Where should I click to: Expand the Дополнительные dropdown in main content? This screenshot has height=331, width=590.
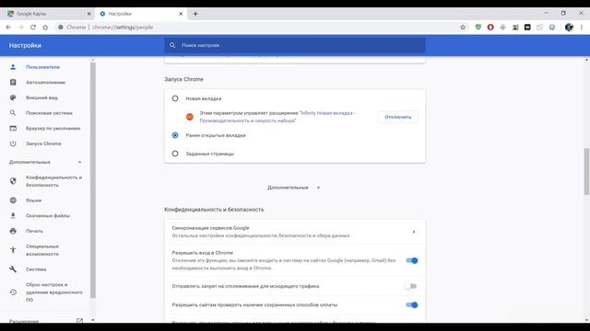pos(293,188)
